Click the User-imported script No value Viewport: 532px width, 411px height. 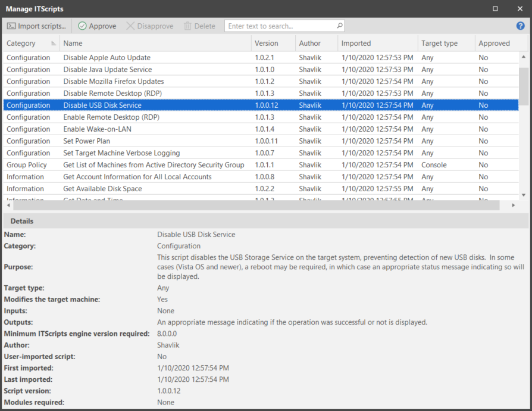pyautogui.click(x=162, y=356)
